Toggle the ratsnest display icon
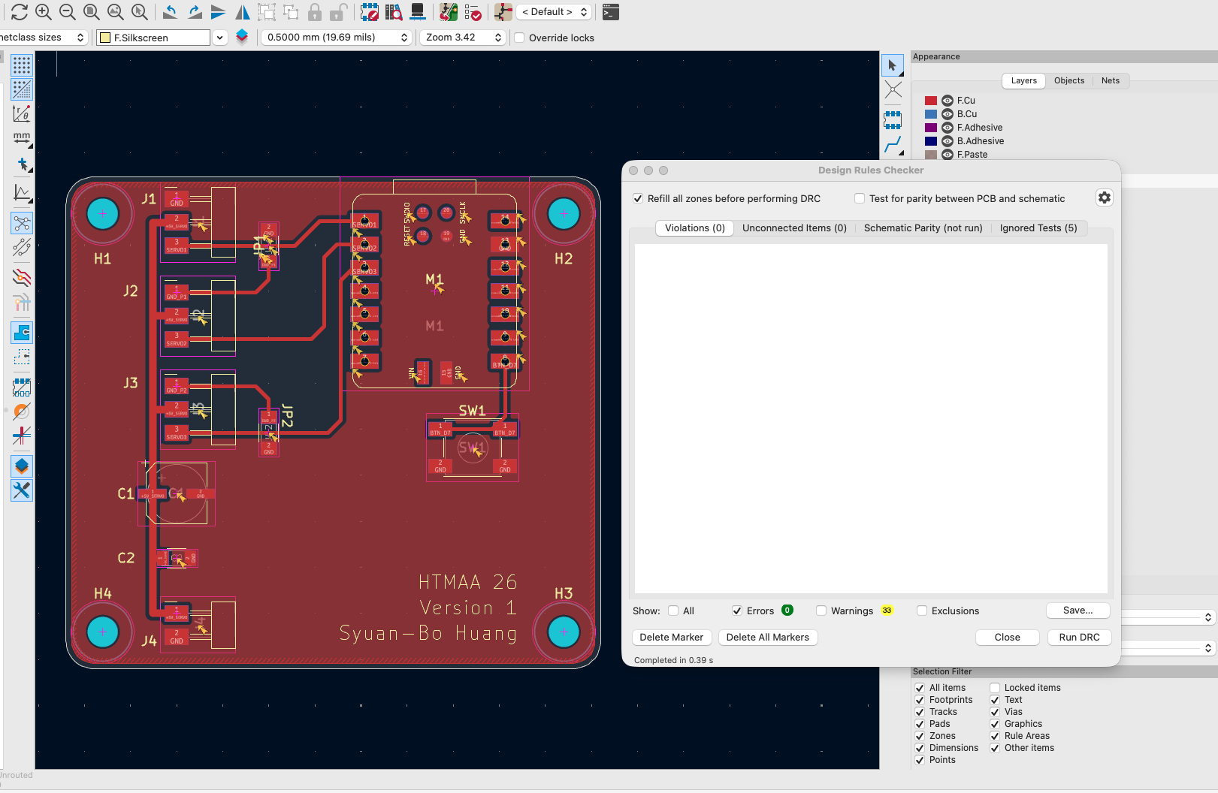This screenshot has width=1218, height=793. click(x=22, y=223)
